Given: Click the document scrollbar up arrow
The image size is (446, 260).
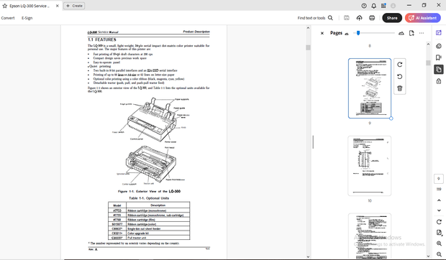Looking at the screenshot, I should point(308,28).
